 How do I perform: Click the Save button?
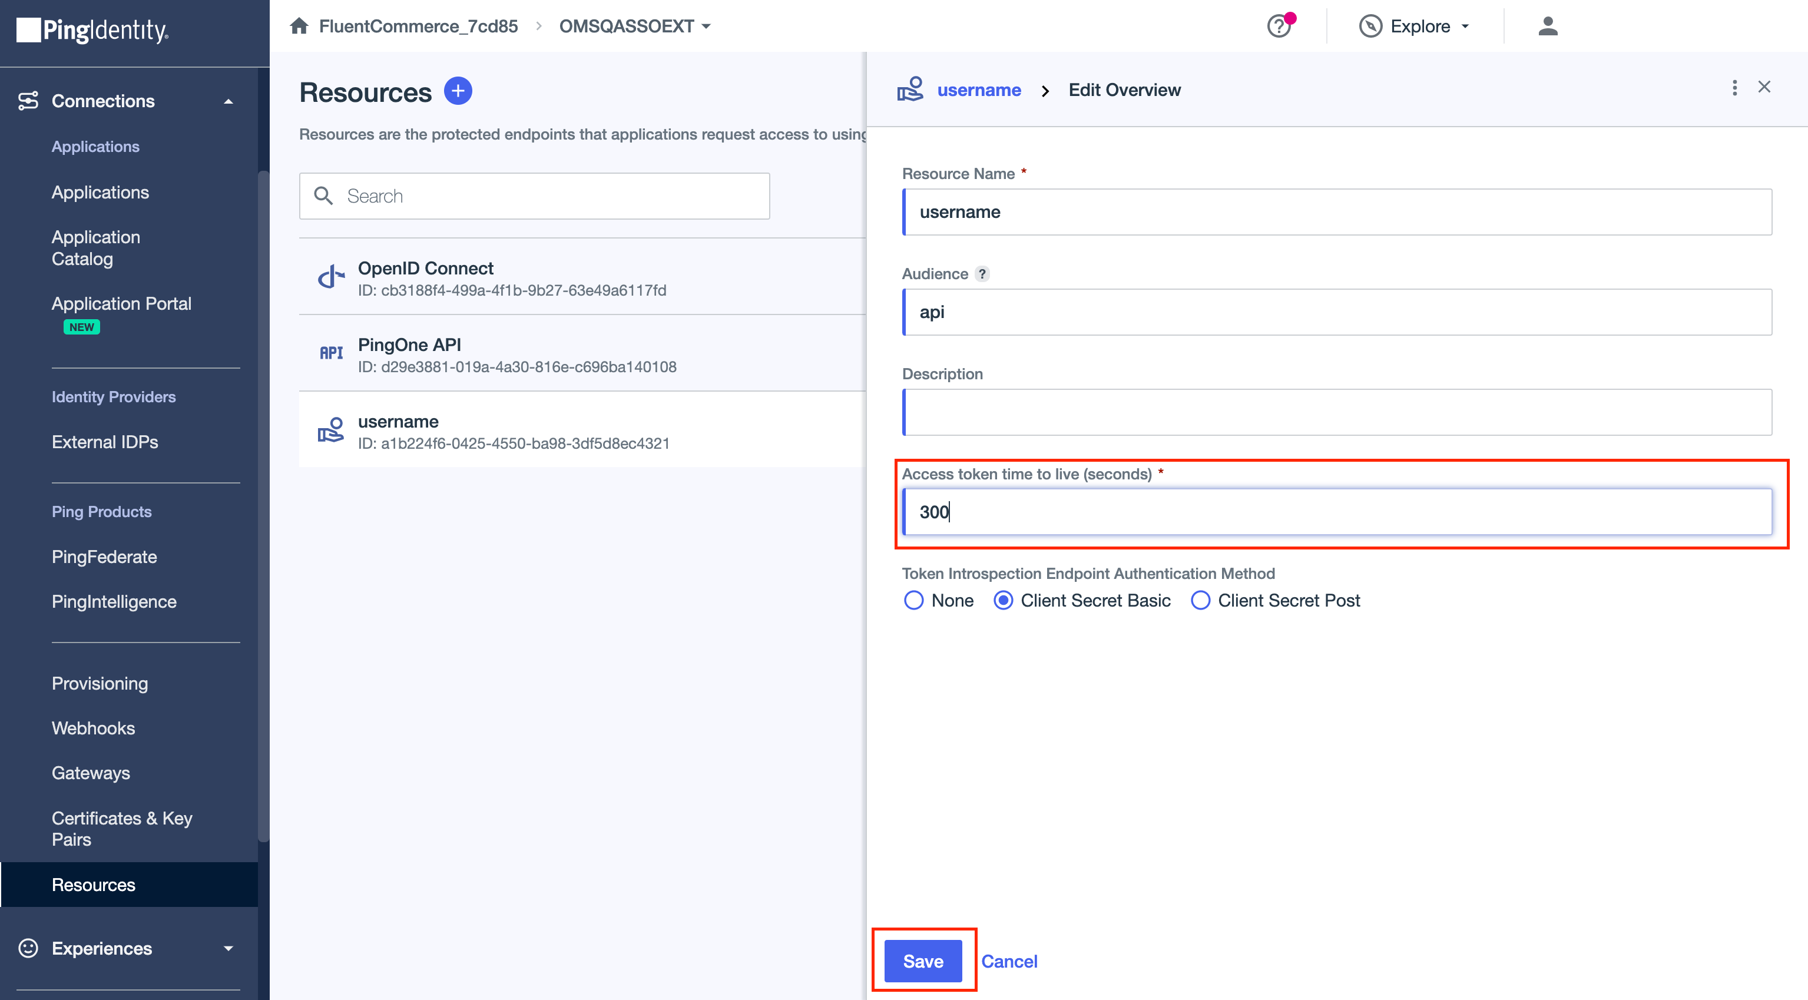pyautogui.click(x=923, y=959)
